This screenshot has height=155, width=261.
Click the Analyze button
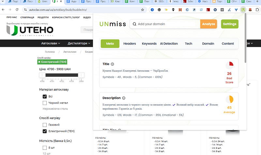[208, 24]
